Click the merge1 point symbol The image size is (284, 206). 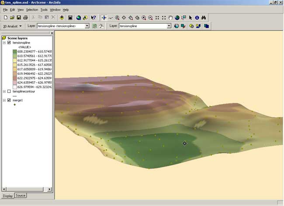(x=15, y=105)
